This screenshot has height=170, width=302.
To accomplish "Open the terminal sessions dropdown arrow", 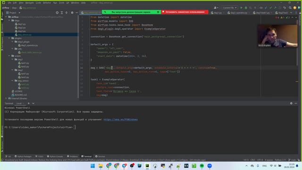I will pyautogui.click(x=33, y=103).
